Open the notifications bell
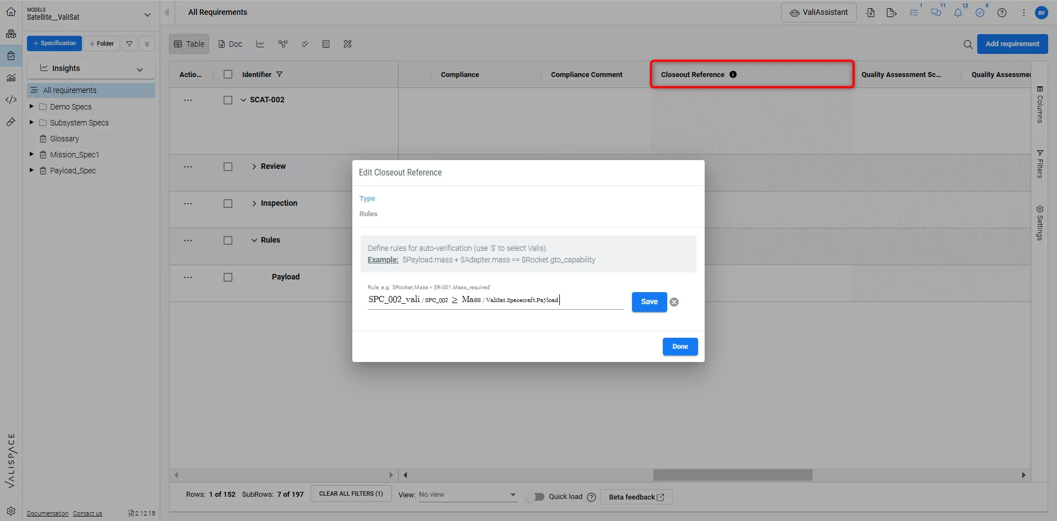1057x521 pixels. click(958, 13)
